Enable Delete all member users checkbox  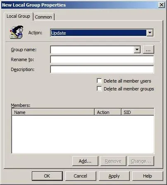point(99,81)
